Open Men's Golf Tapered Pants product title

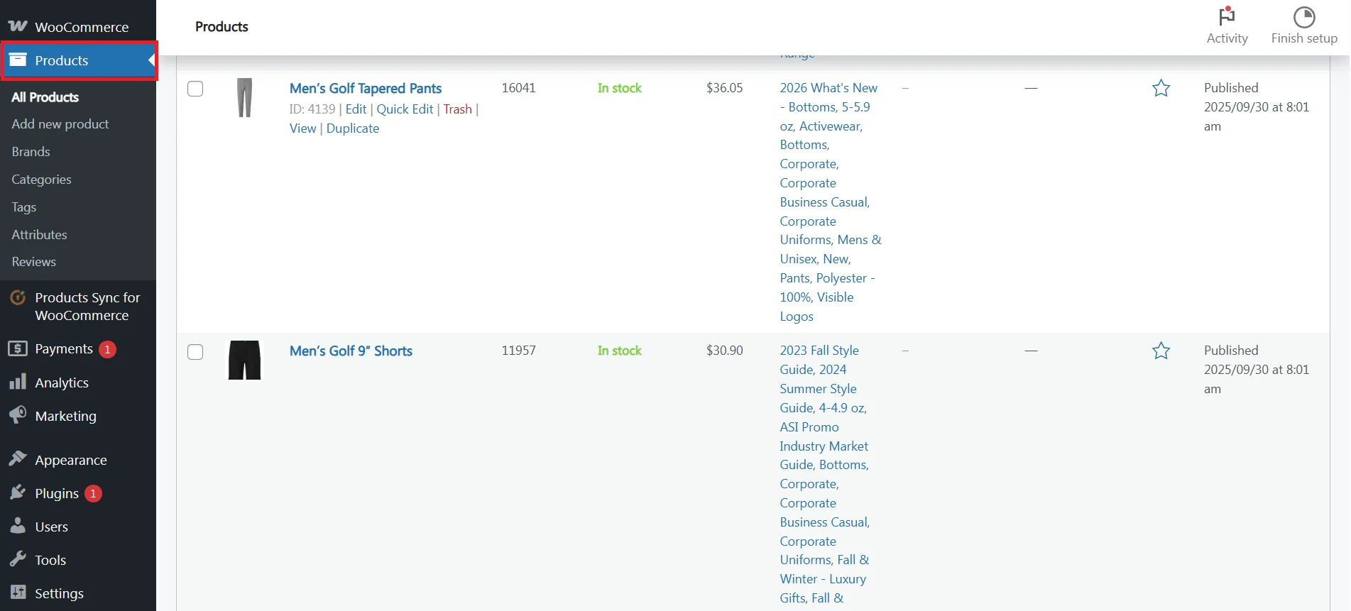[x=365, y=89]
